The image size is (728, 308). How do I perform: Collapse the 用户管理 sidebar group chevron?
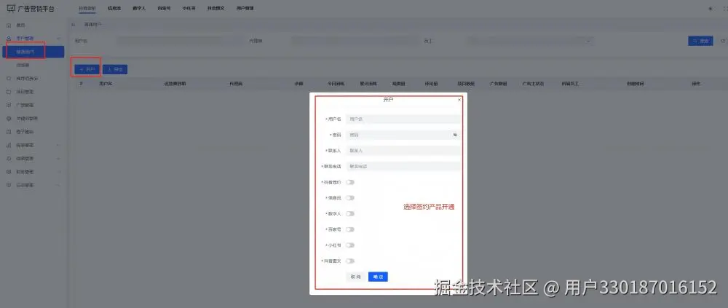[58, 38]
